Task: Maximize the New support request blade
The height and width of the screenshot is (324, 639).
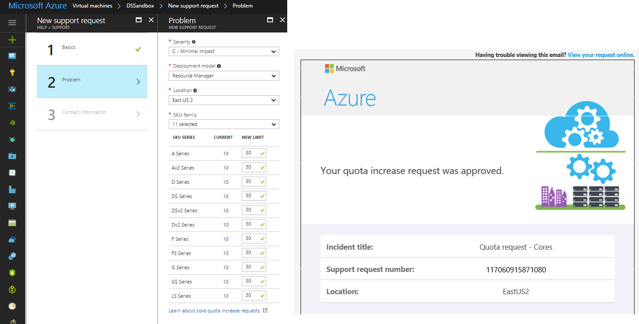Action: pyautogui.click(x=138, y=20)
